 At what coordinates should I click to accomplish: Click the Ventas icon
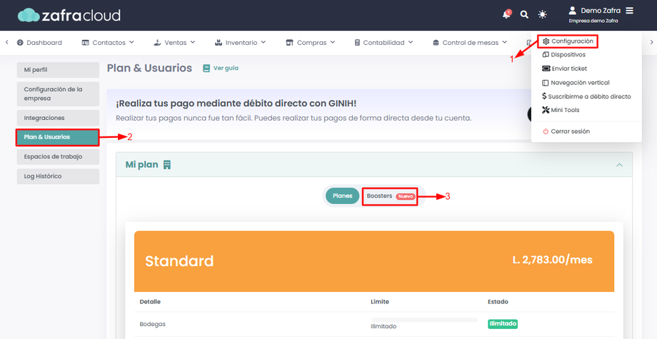[x=158, y=42]
